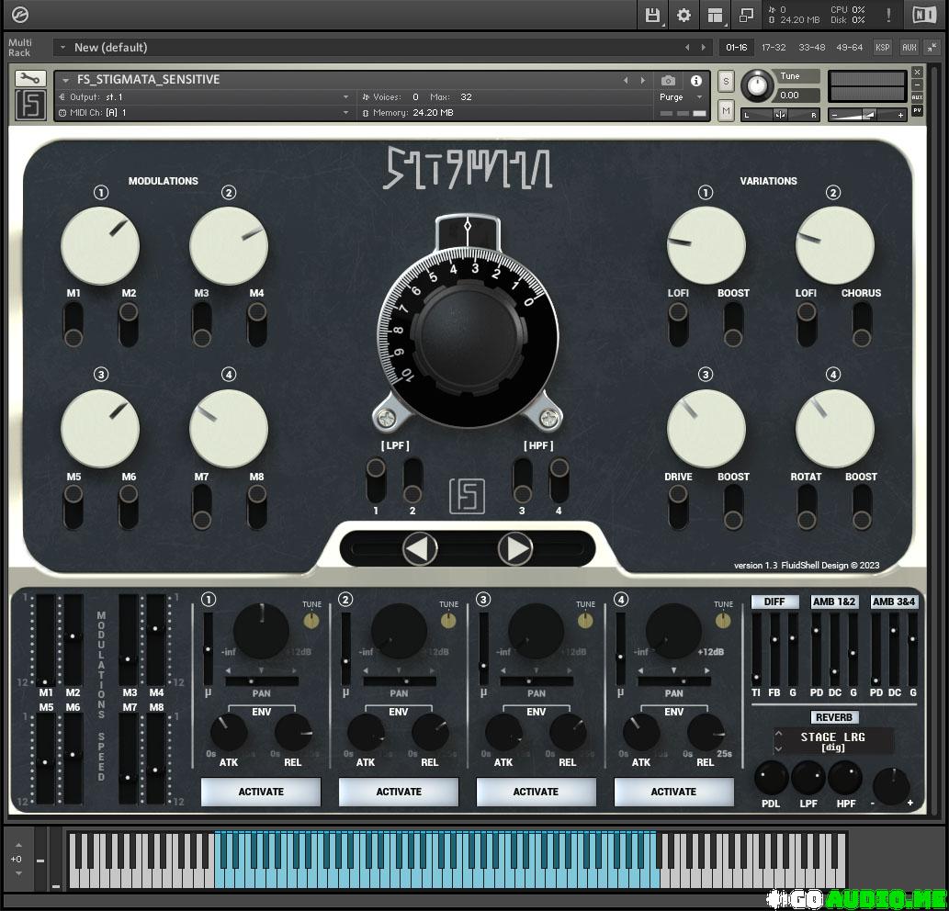Toggle the HPF 4 switch

(559, 480)
